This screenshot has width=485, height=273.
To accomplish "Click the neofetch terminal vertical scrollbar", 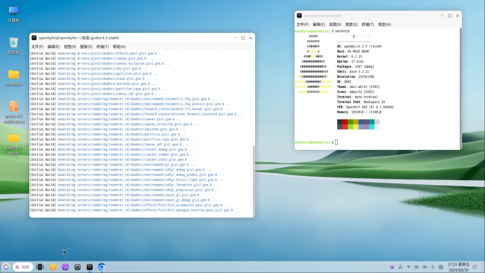I will click(461, 88).
